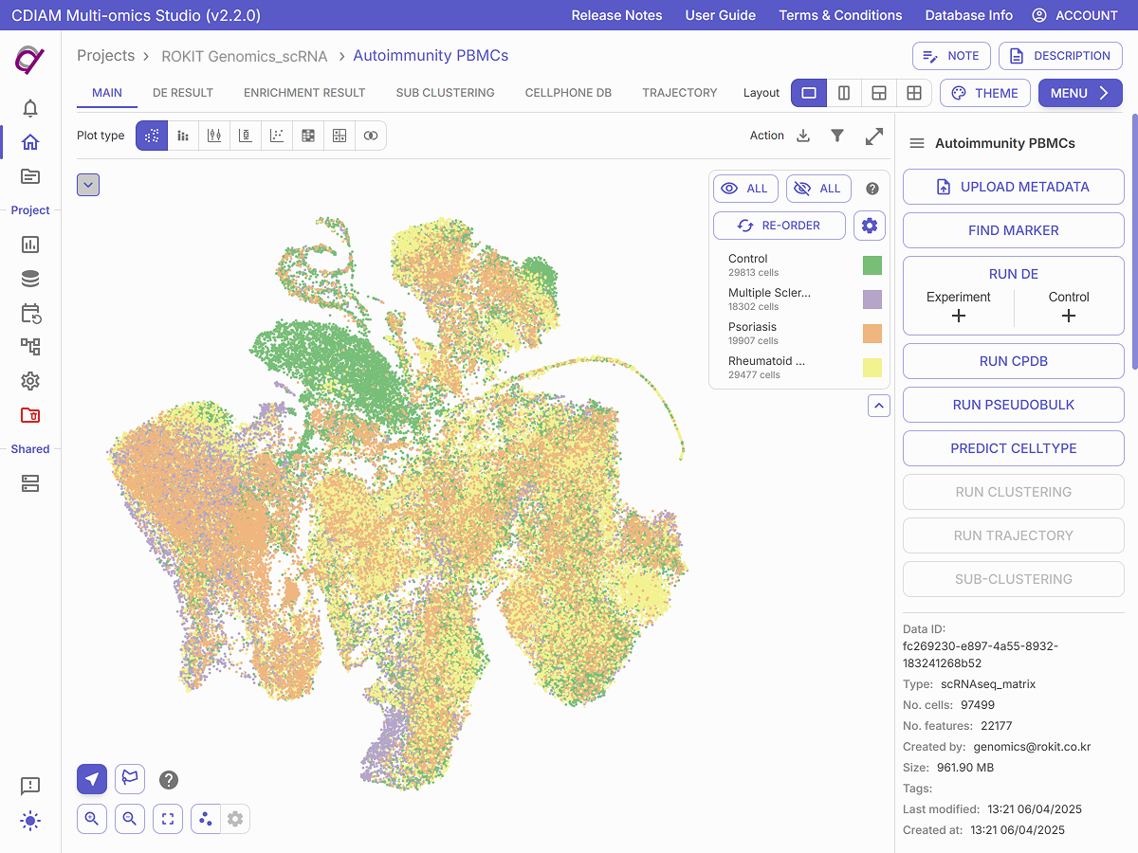Screen dimensions: 1138x853
Task: Open the ENRICHMENT RESULT tab
Action: click(x=304, y=93)
